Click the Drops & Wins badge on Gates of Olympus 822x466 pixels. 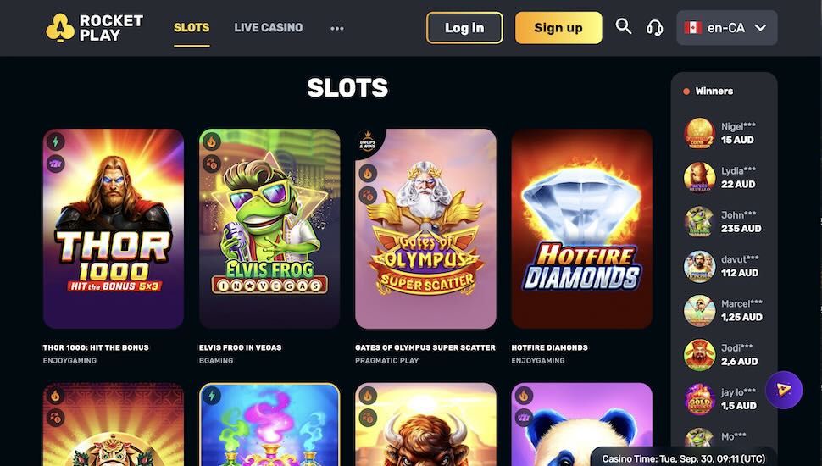click(x=368, y=141)
